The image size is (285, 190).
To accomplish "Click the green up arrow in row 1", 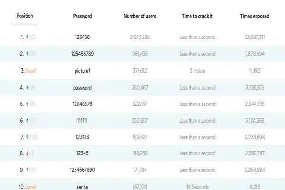I will pos(27,37).
